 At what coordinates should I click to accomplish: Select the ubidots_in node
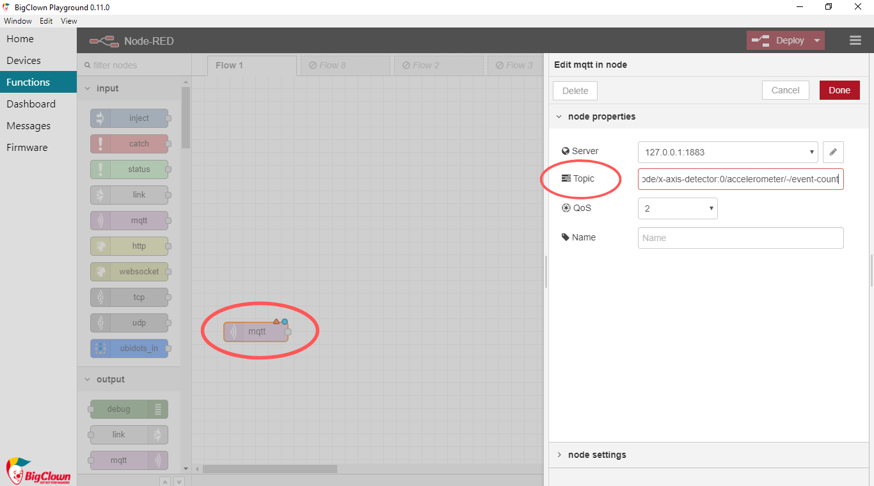click(129, 349)
